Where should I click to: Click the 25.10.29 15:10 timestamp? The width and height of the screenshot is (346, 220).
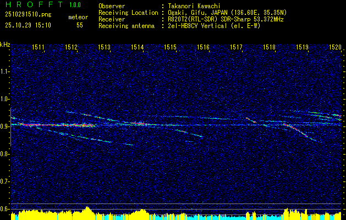pos(28,25)
